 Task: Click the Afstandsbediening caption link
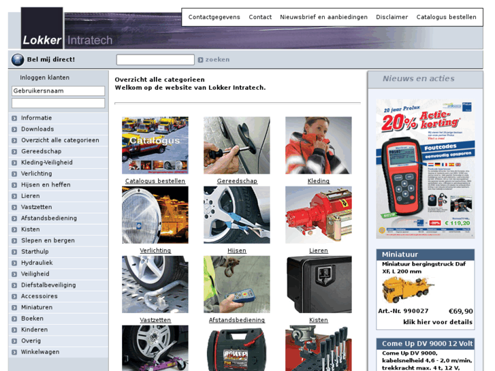point(237,320)
